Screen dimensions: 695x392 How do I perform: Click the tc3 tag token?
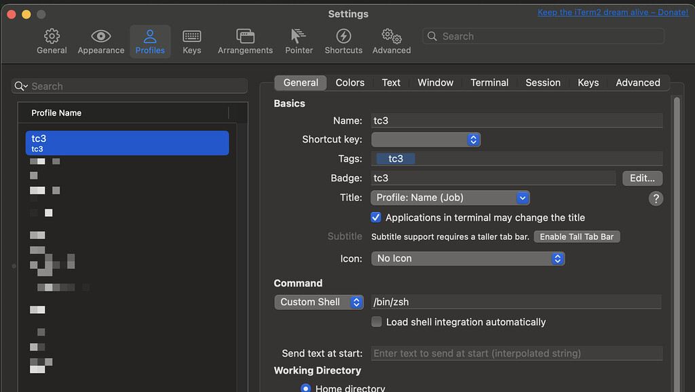(396, 159)
